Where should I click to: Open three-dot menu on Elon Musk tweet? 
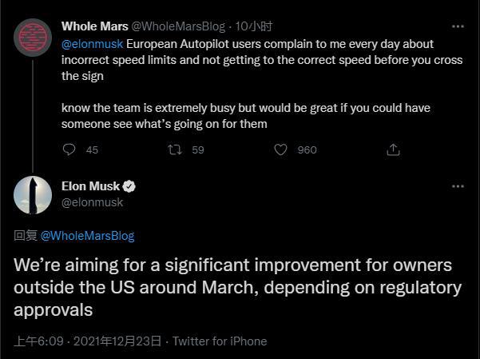point(458,186)
